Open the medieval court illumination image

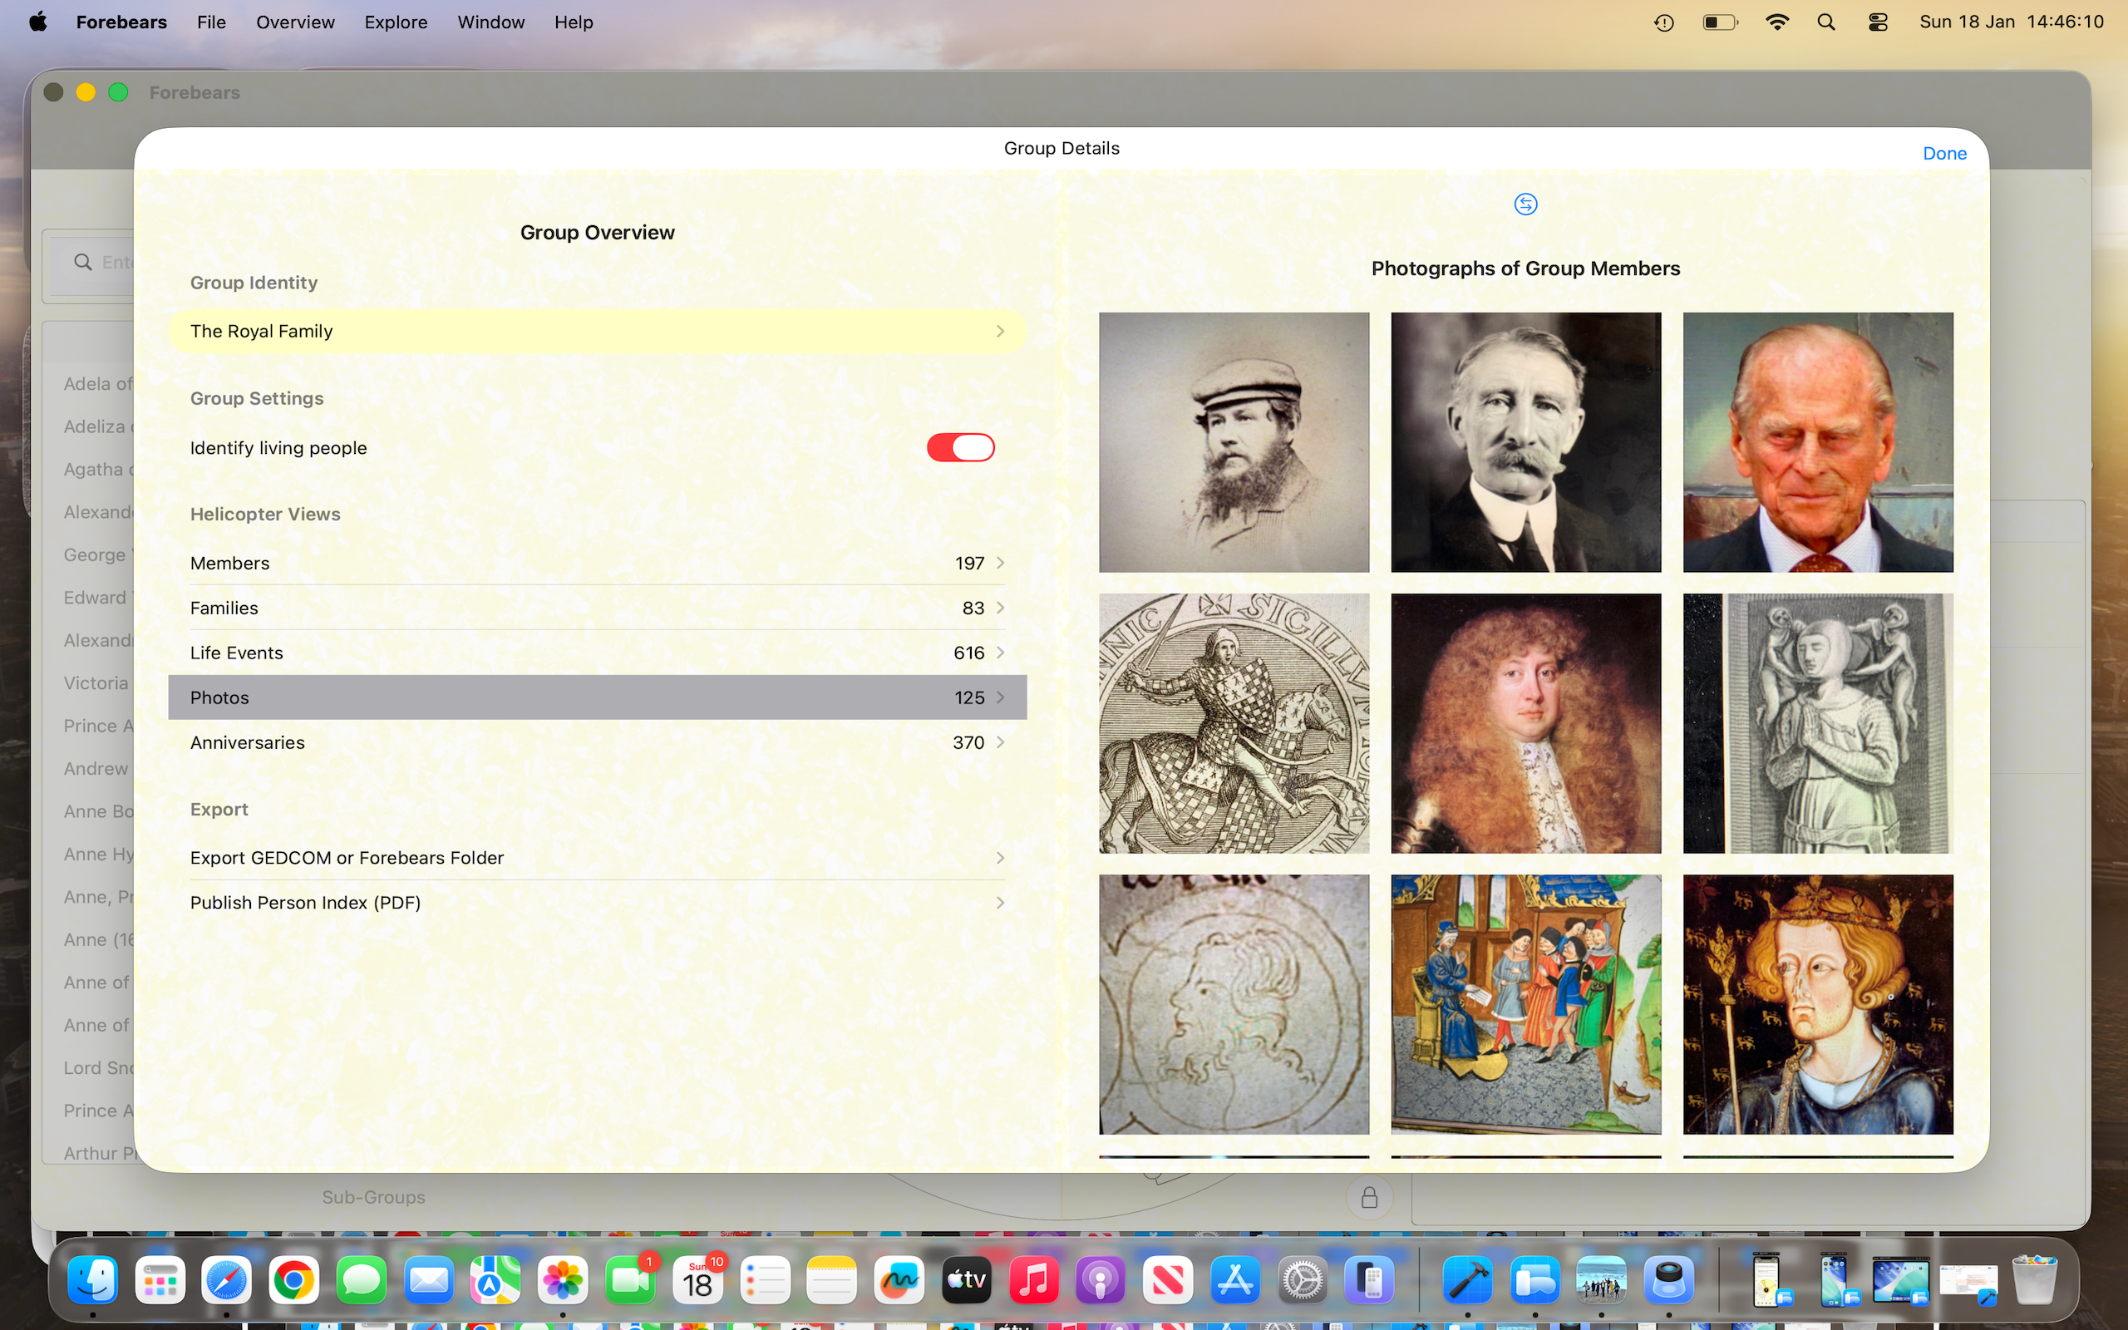[x=1525, y=1004]
